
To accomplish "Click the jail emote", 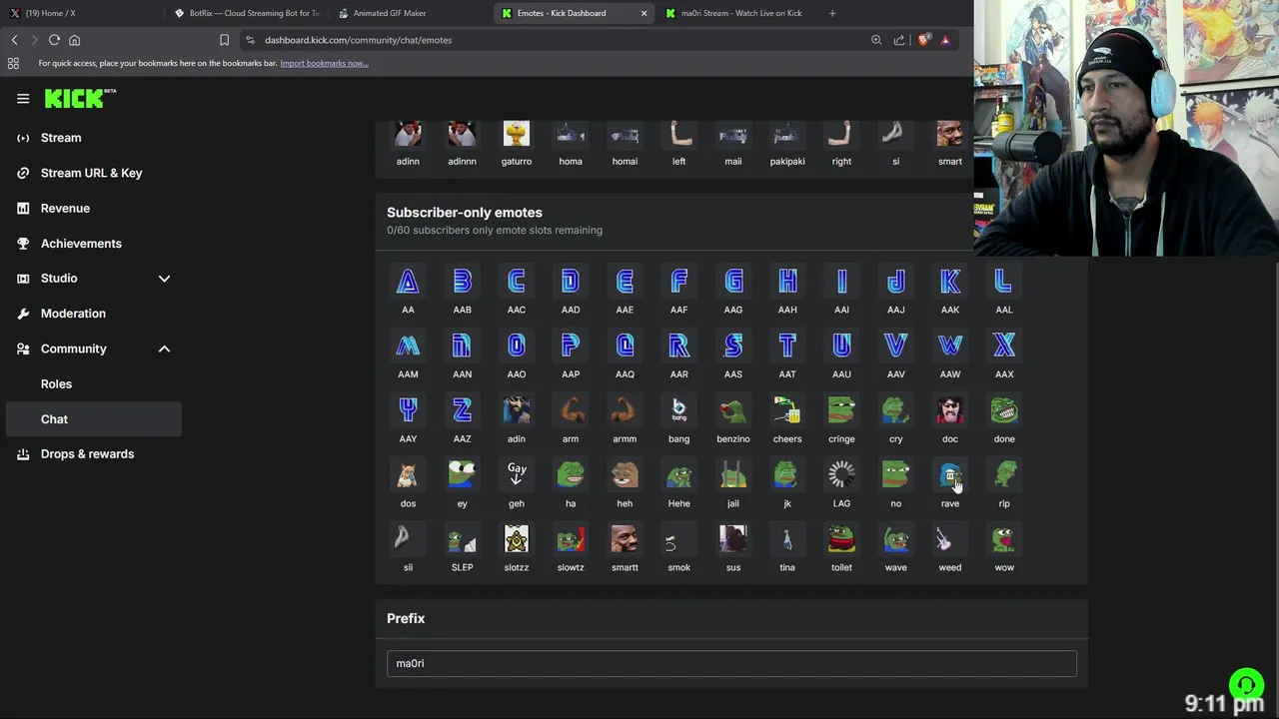I will click(733, 474).
